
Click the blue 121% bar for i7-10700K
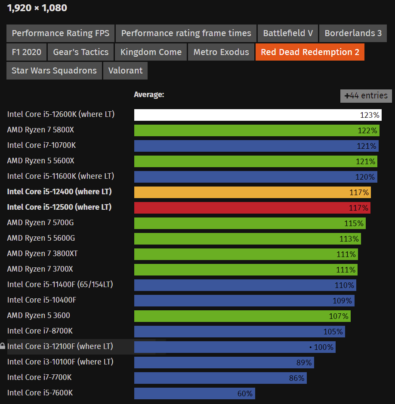[256, 146]
